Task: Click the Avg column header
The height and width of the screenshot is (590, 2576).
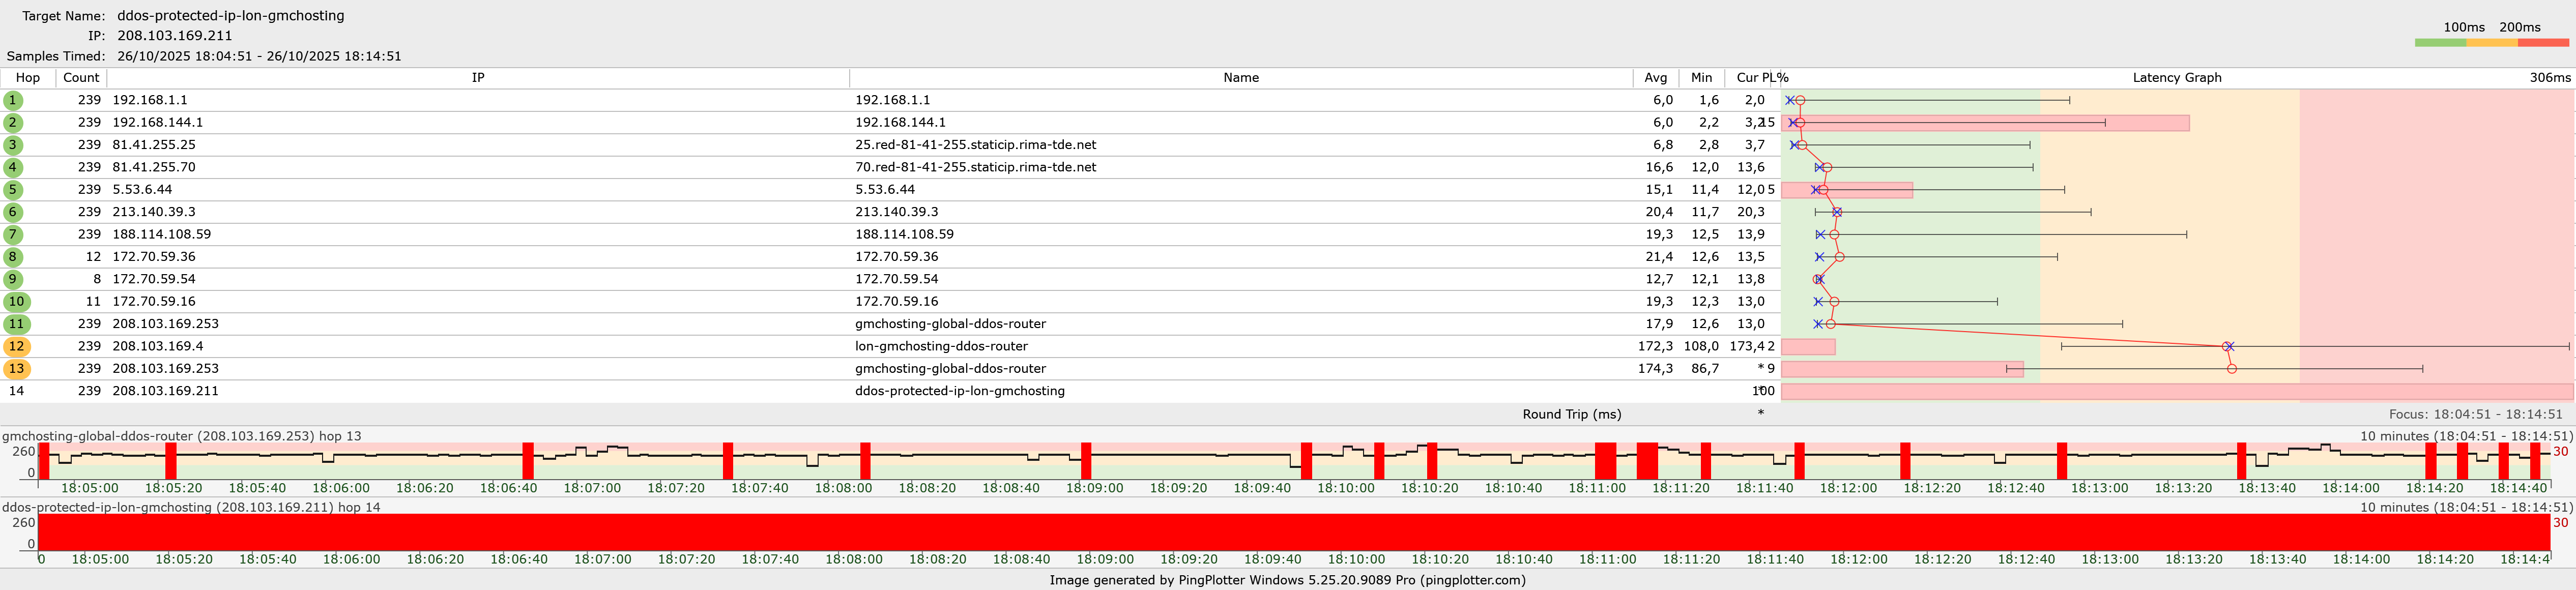Action: point(1655,78)
